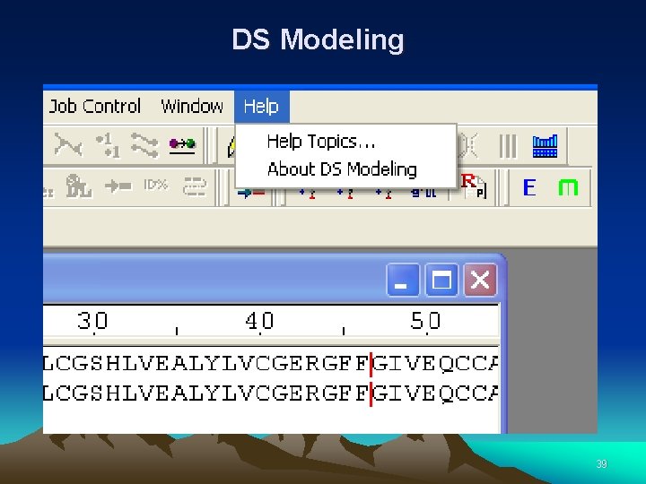Click residue Q in the first sequence row
Viewport: 646px width, 484px height.
pyautogui.click(x=446, y=363)
